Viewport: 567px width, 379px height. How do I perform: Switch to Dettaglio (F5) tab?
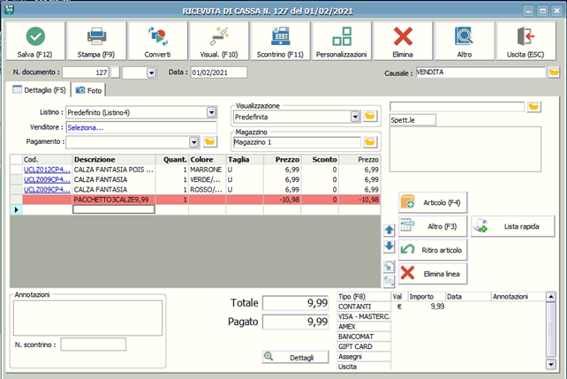(x=39, y=90)
